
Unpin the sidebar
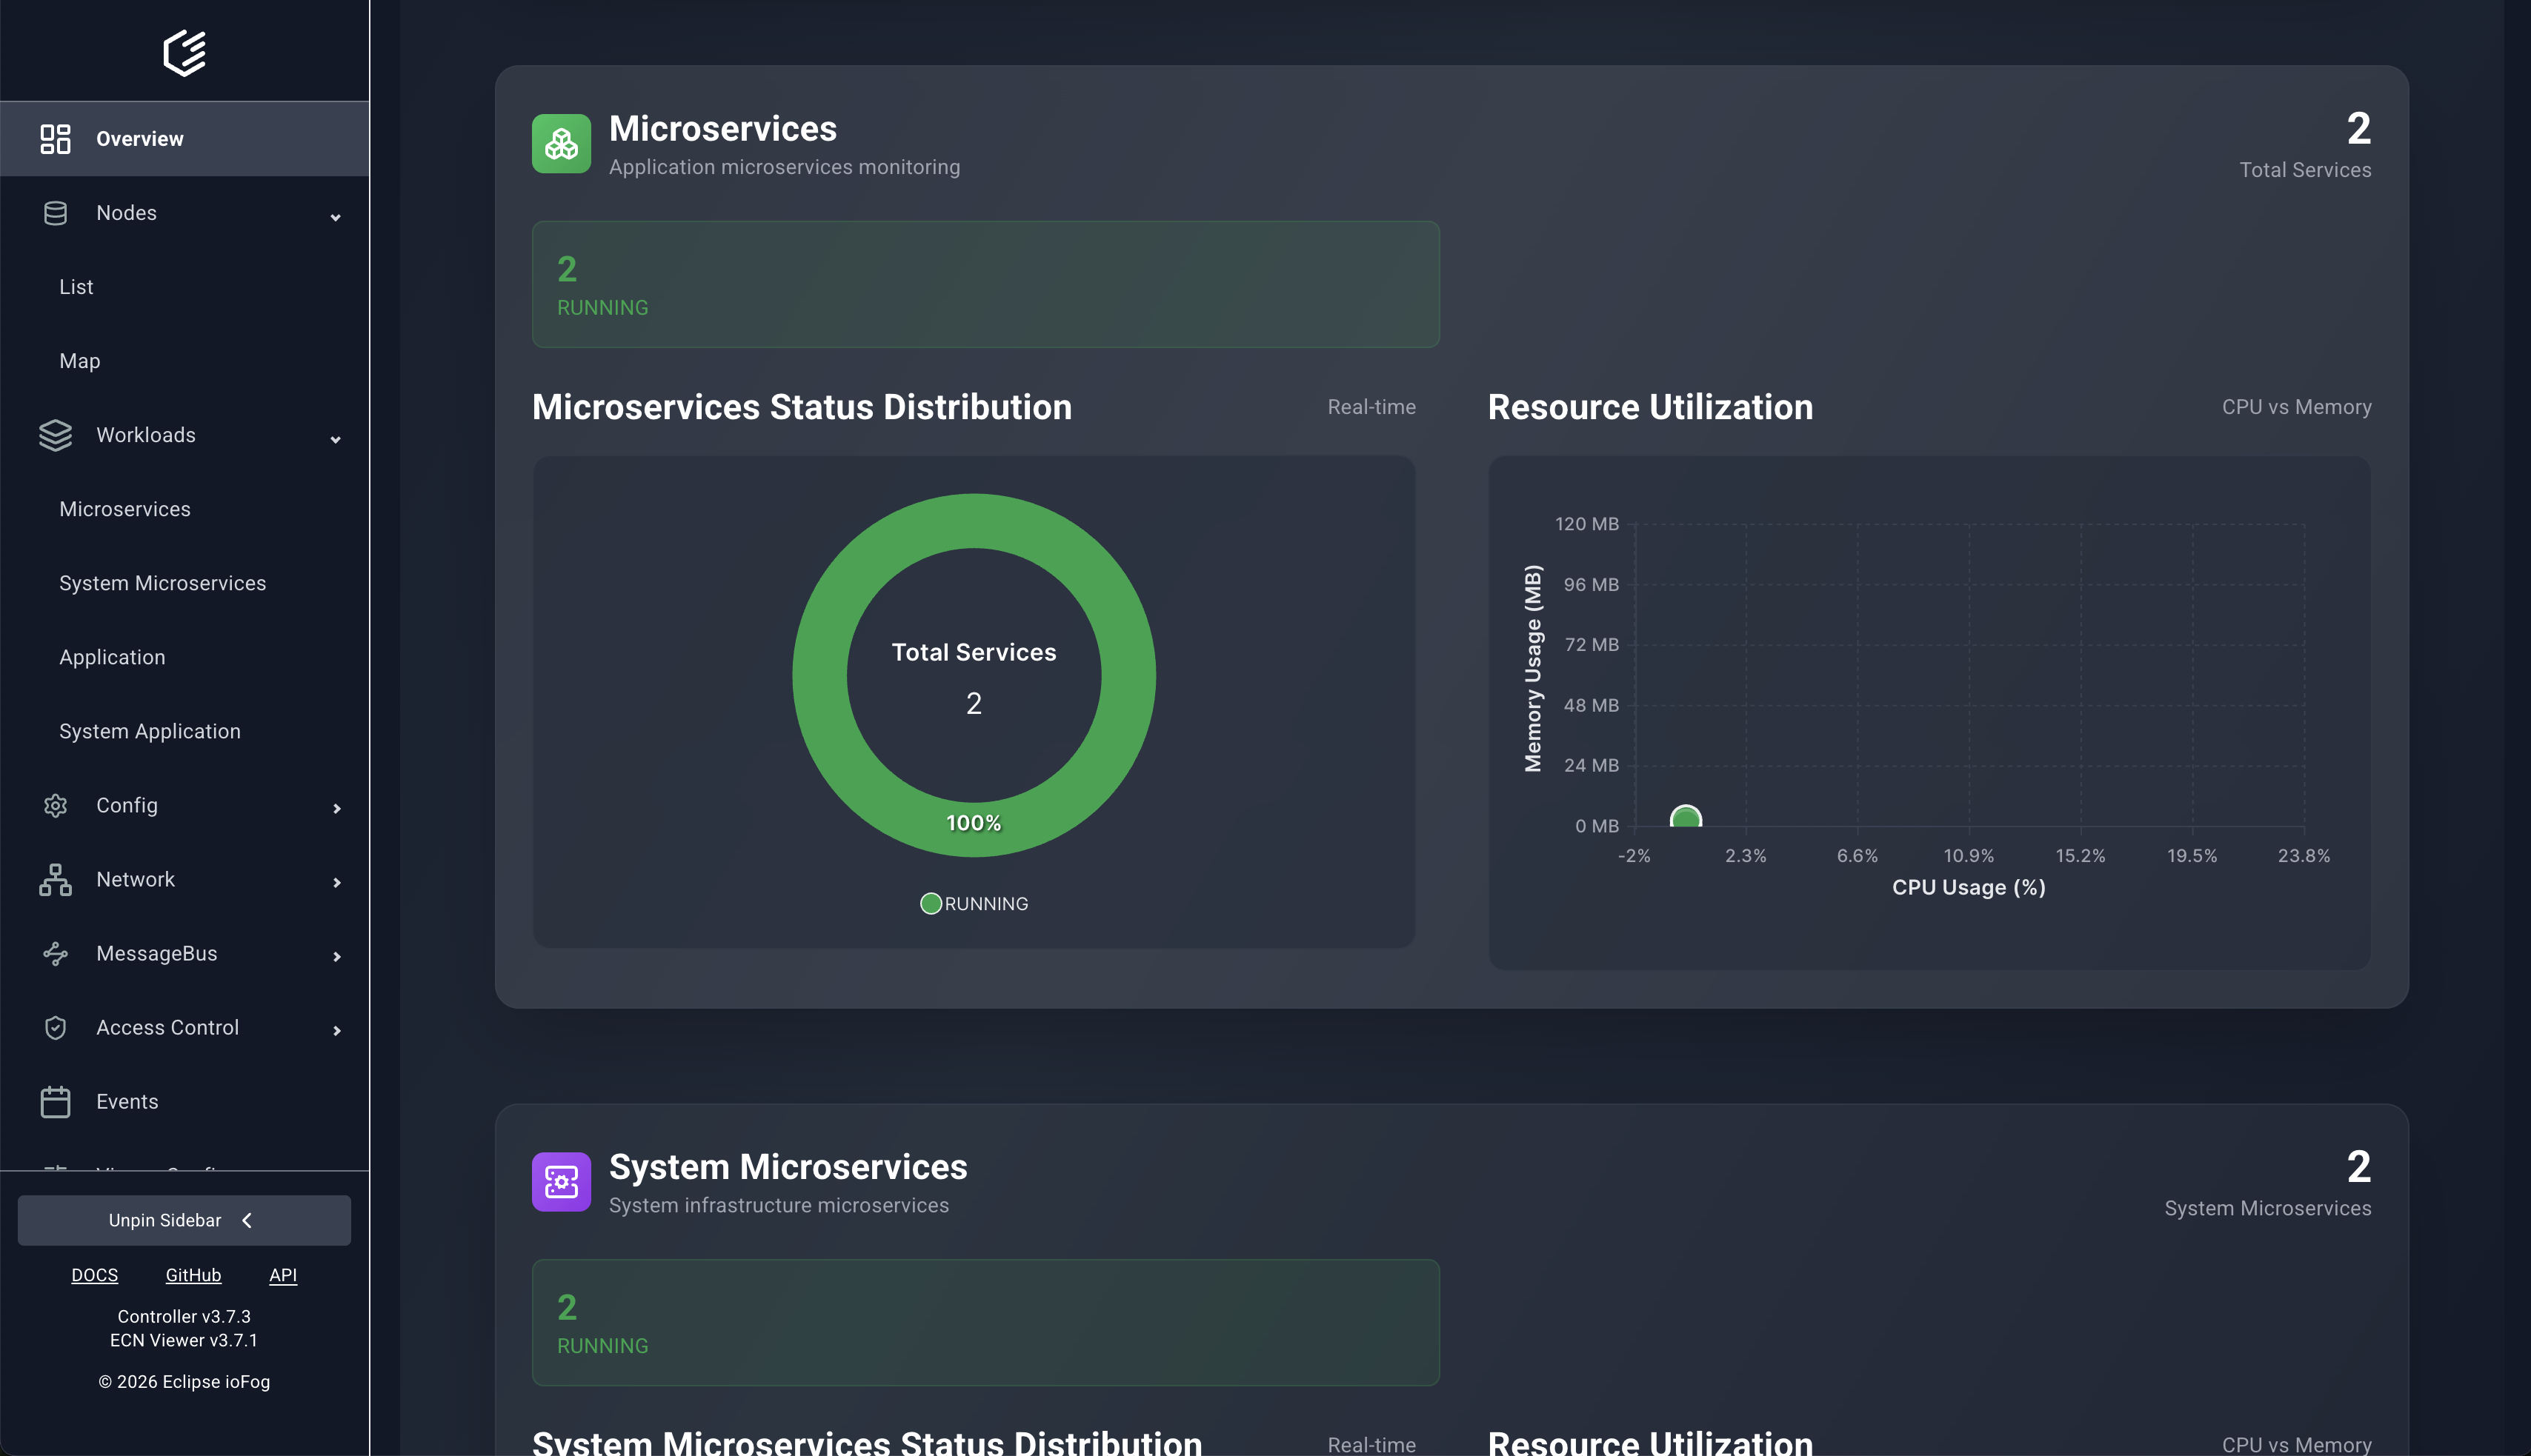pos(184,1220)
